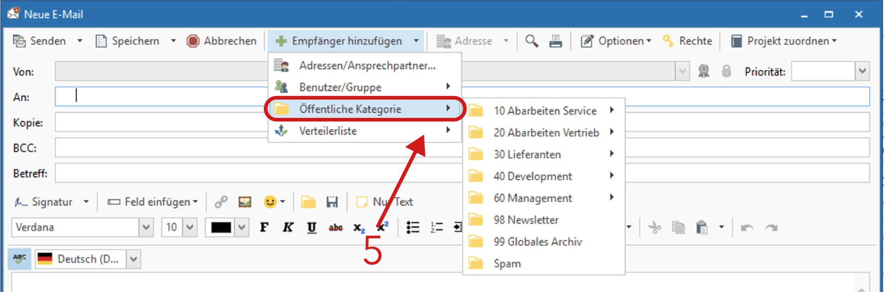Open the Verteilerliste submenu
Viewport: 884px width, 292px height.
[365, 131]
